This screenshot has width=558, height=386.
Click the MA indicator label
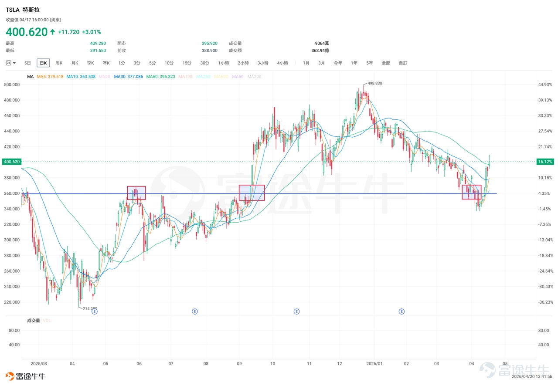[x=30, y=77]
